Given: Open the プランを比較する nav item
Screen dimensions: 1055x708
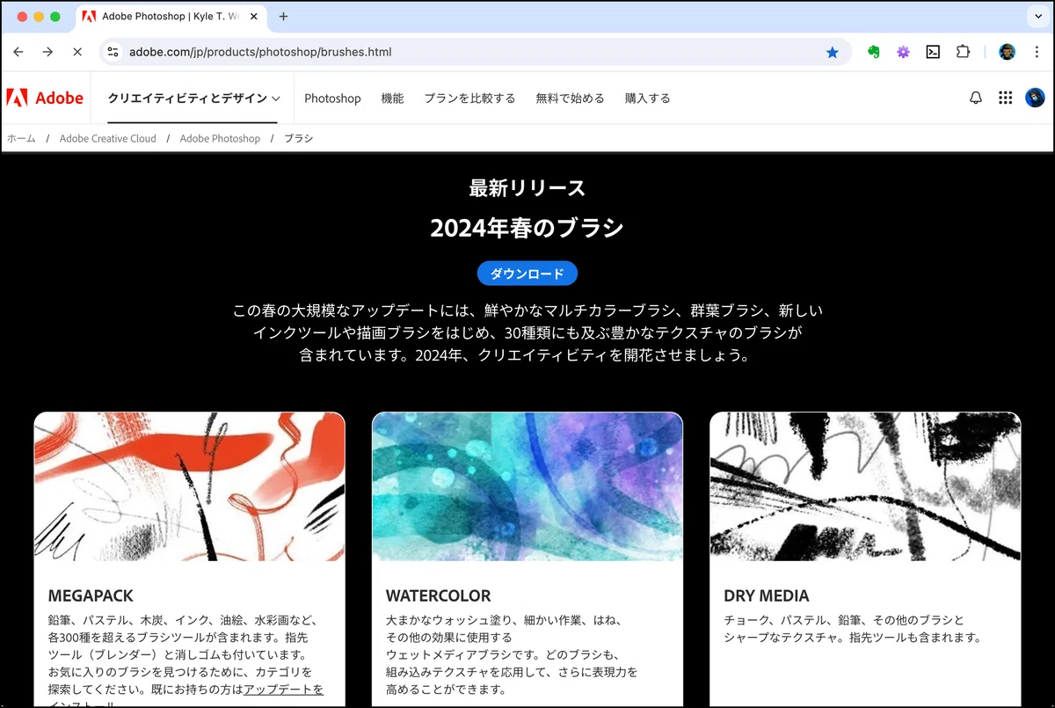Looking at the screenshot, I should [x=469, y=99].
